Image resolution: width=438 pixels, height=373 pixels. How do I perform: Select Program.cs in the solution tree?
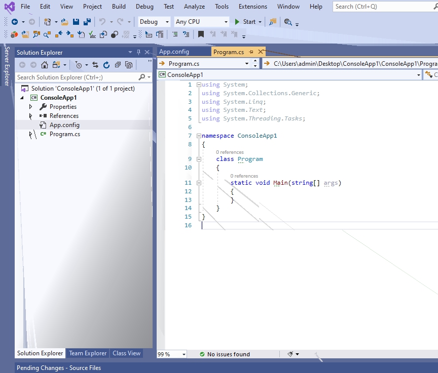click(x=65, y=134)
